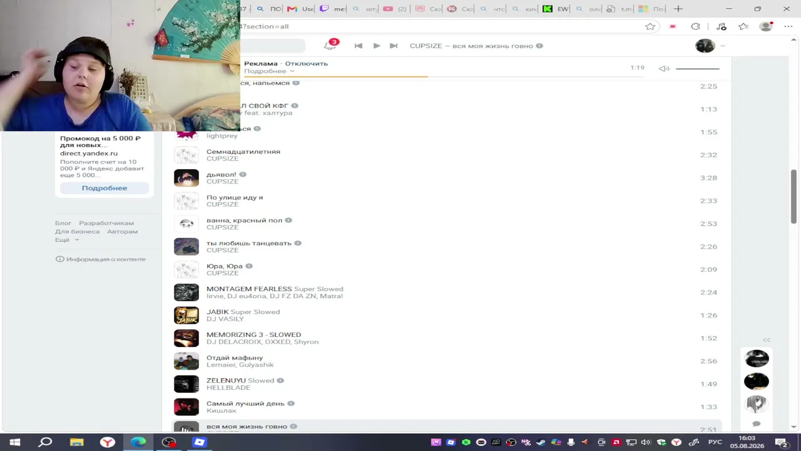The width and height of the screenshot is (801, 451).
Task: Open the chat messages bubble icon
Action: [757, 424]
